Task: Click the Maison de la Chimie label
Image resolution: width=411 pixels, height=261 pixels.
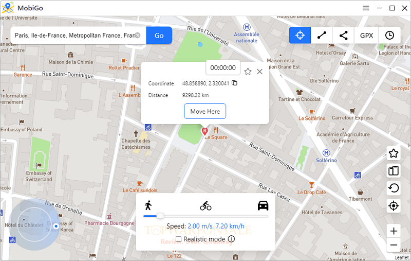Action: tap(71, 62)
